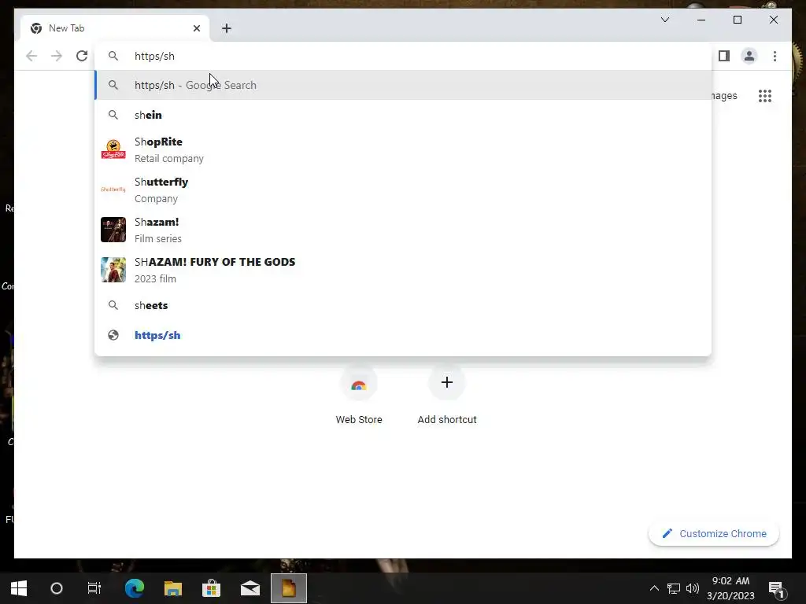Open the Web Store shortcut
This screenshot has width=806, height=604.
[359, 396]
